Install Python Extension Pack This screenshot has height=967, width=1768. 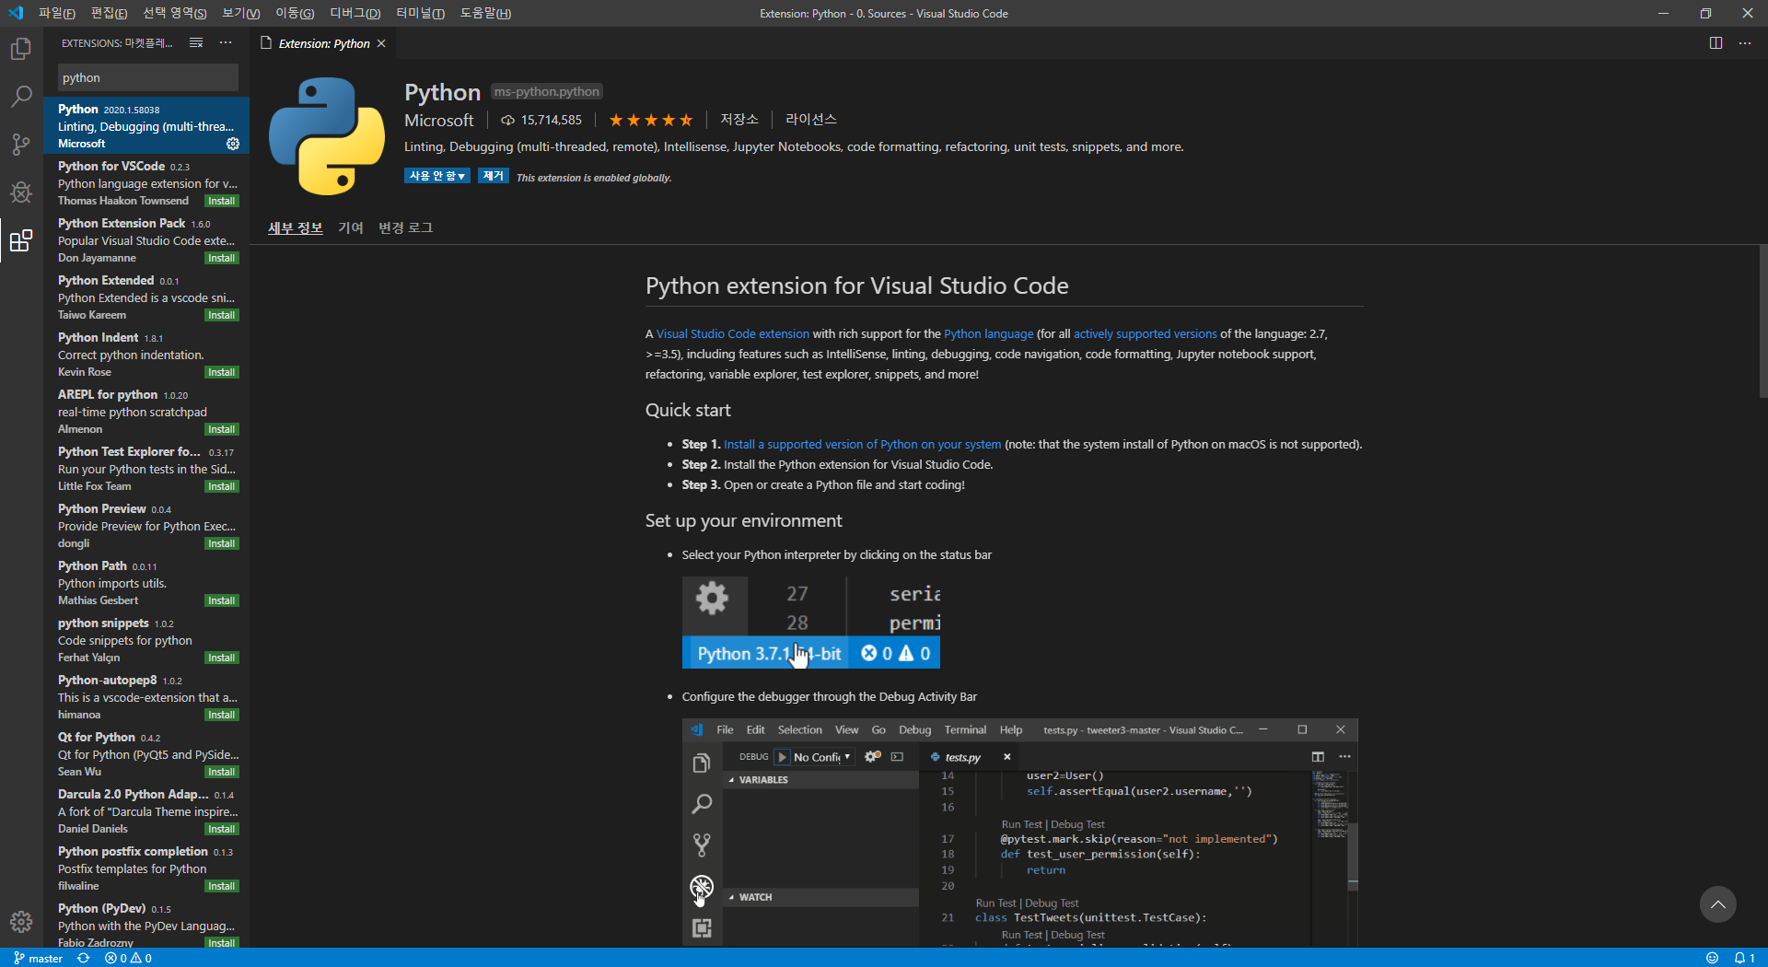(222, 258)
